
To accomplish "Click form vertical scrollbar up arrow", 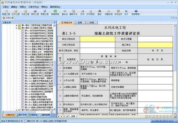I will click(175, 26).
